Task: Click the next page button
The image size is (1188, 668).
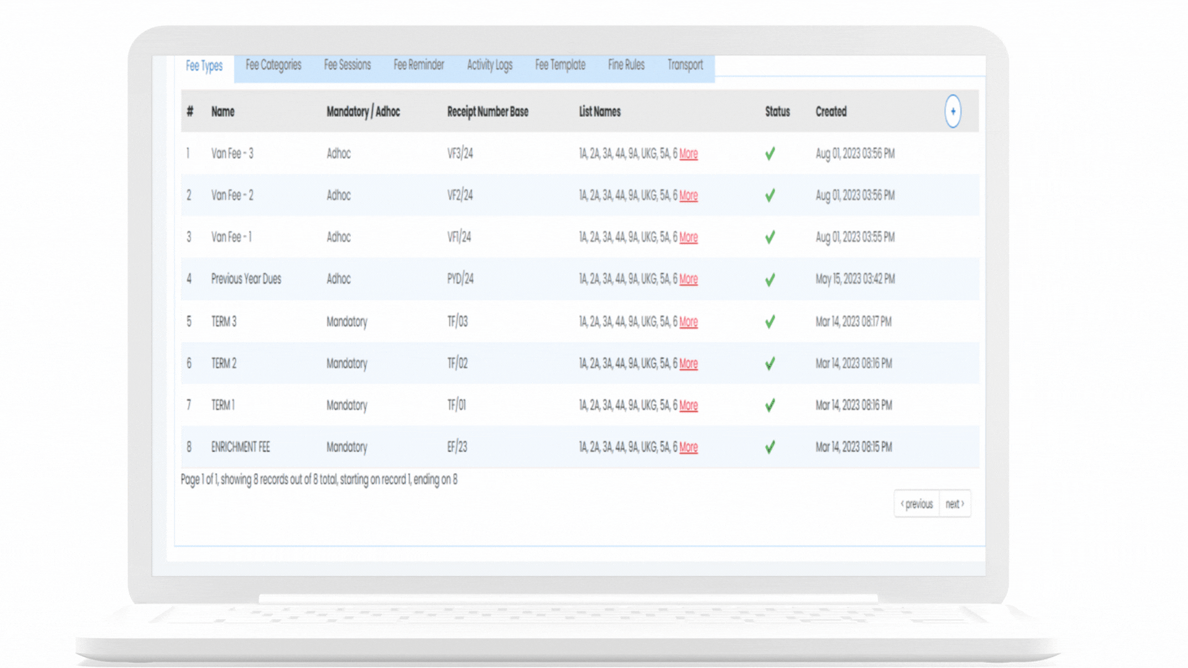Action: [x=955, y=504]
